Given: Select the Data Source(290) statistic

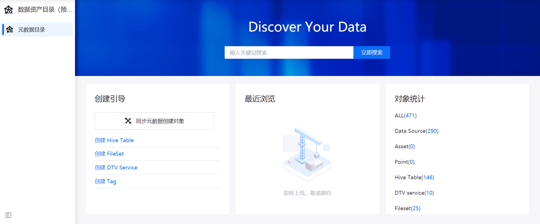Looking at the screenshot, I should [417, 131].
